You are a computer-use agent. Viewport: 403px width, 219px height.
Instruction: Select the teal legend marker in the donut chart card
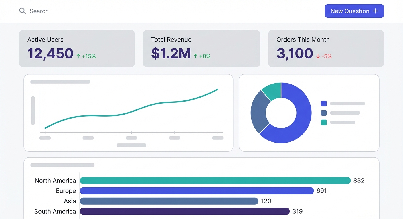[x=324, y=122]
